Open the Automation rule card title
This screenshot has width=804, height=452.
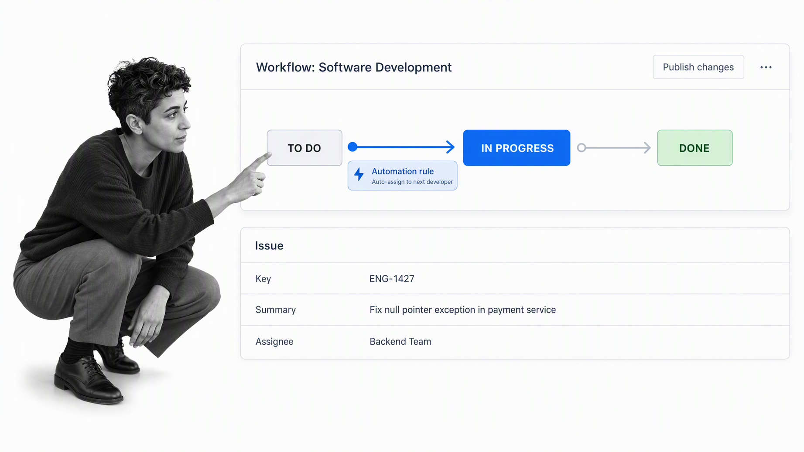click(x=403, y=171)
